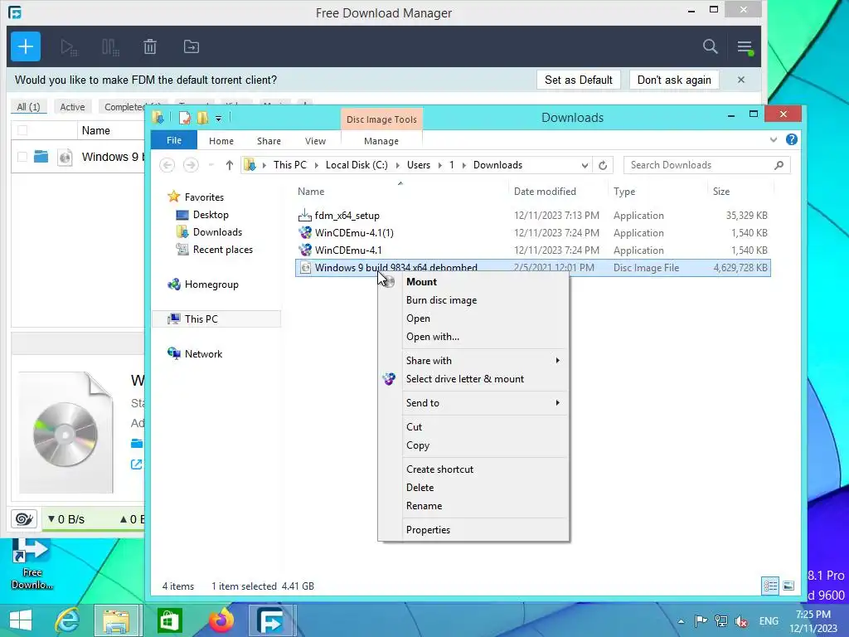849x637 pixels.
Task: Click Local Disk (C:) breadcrumb
Action: tap(357, 165)
